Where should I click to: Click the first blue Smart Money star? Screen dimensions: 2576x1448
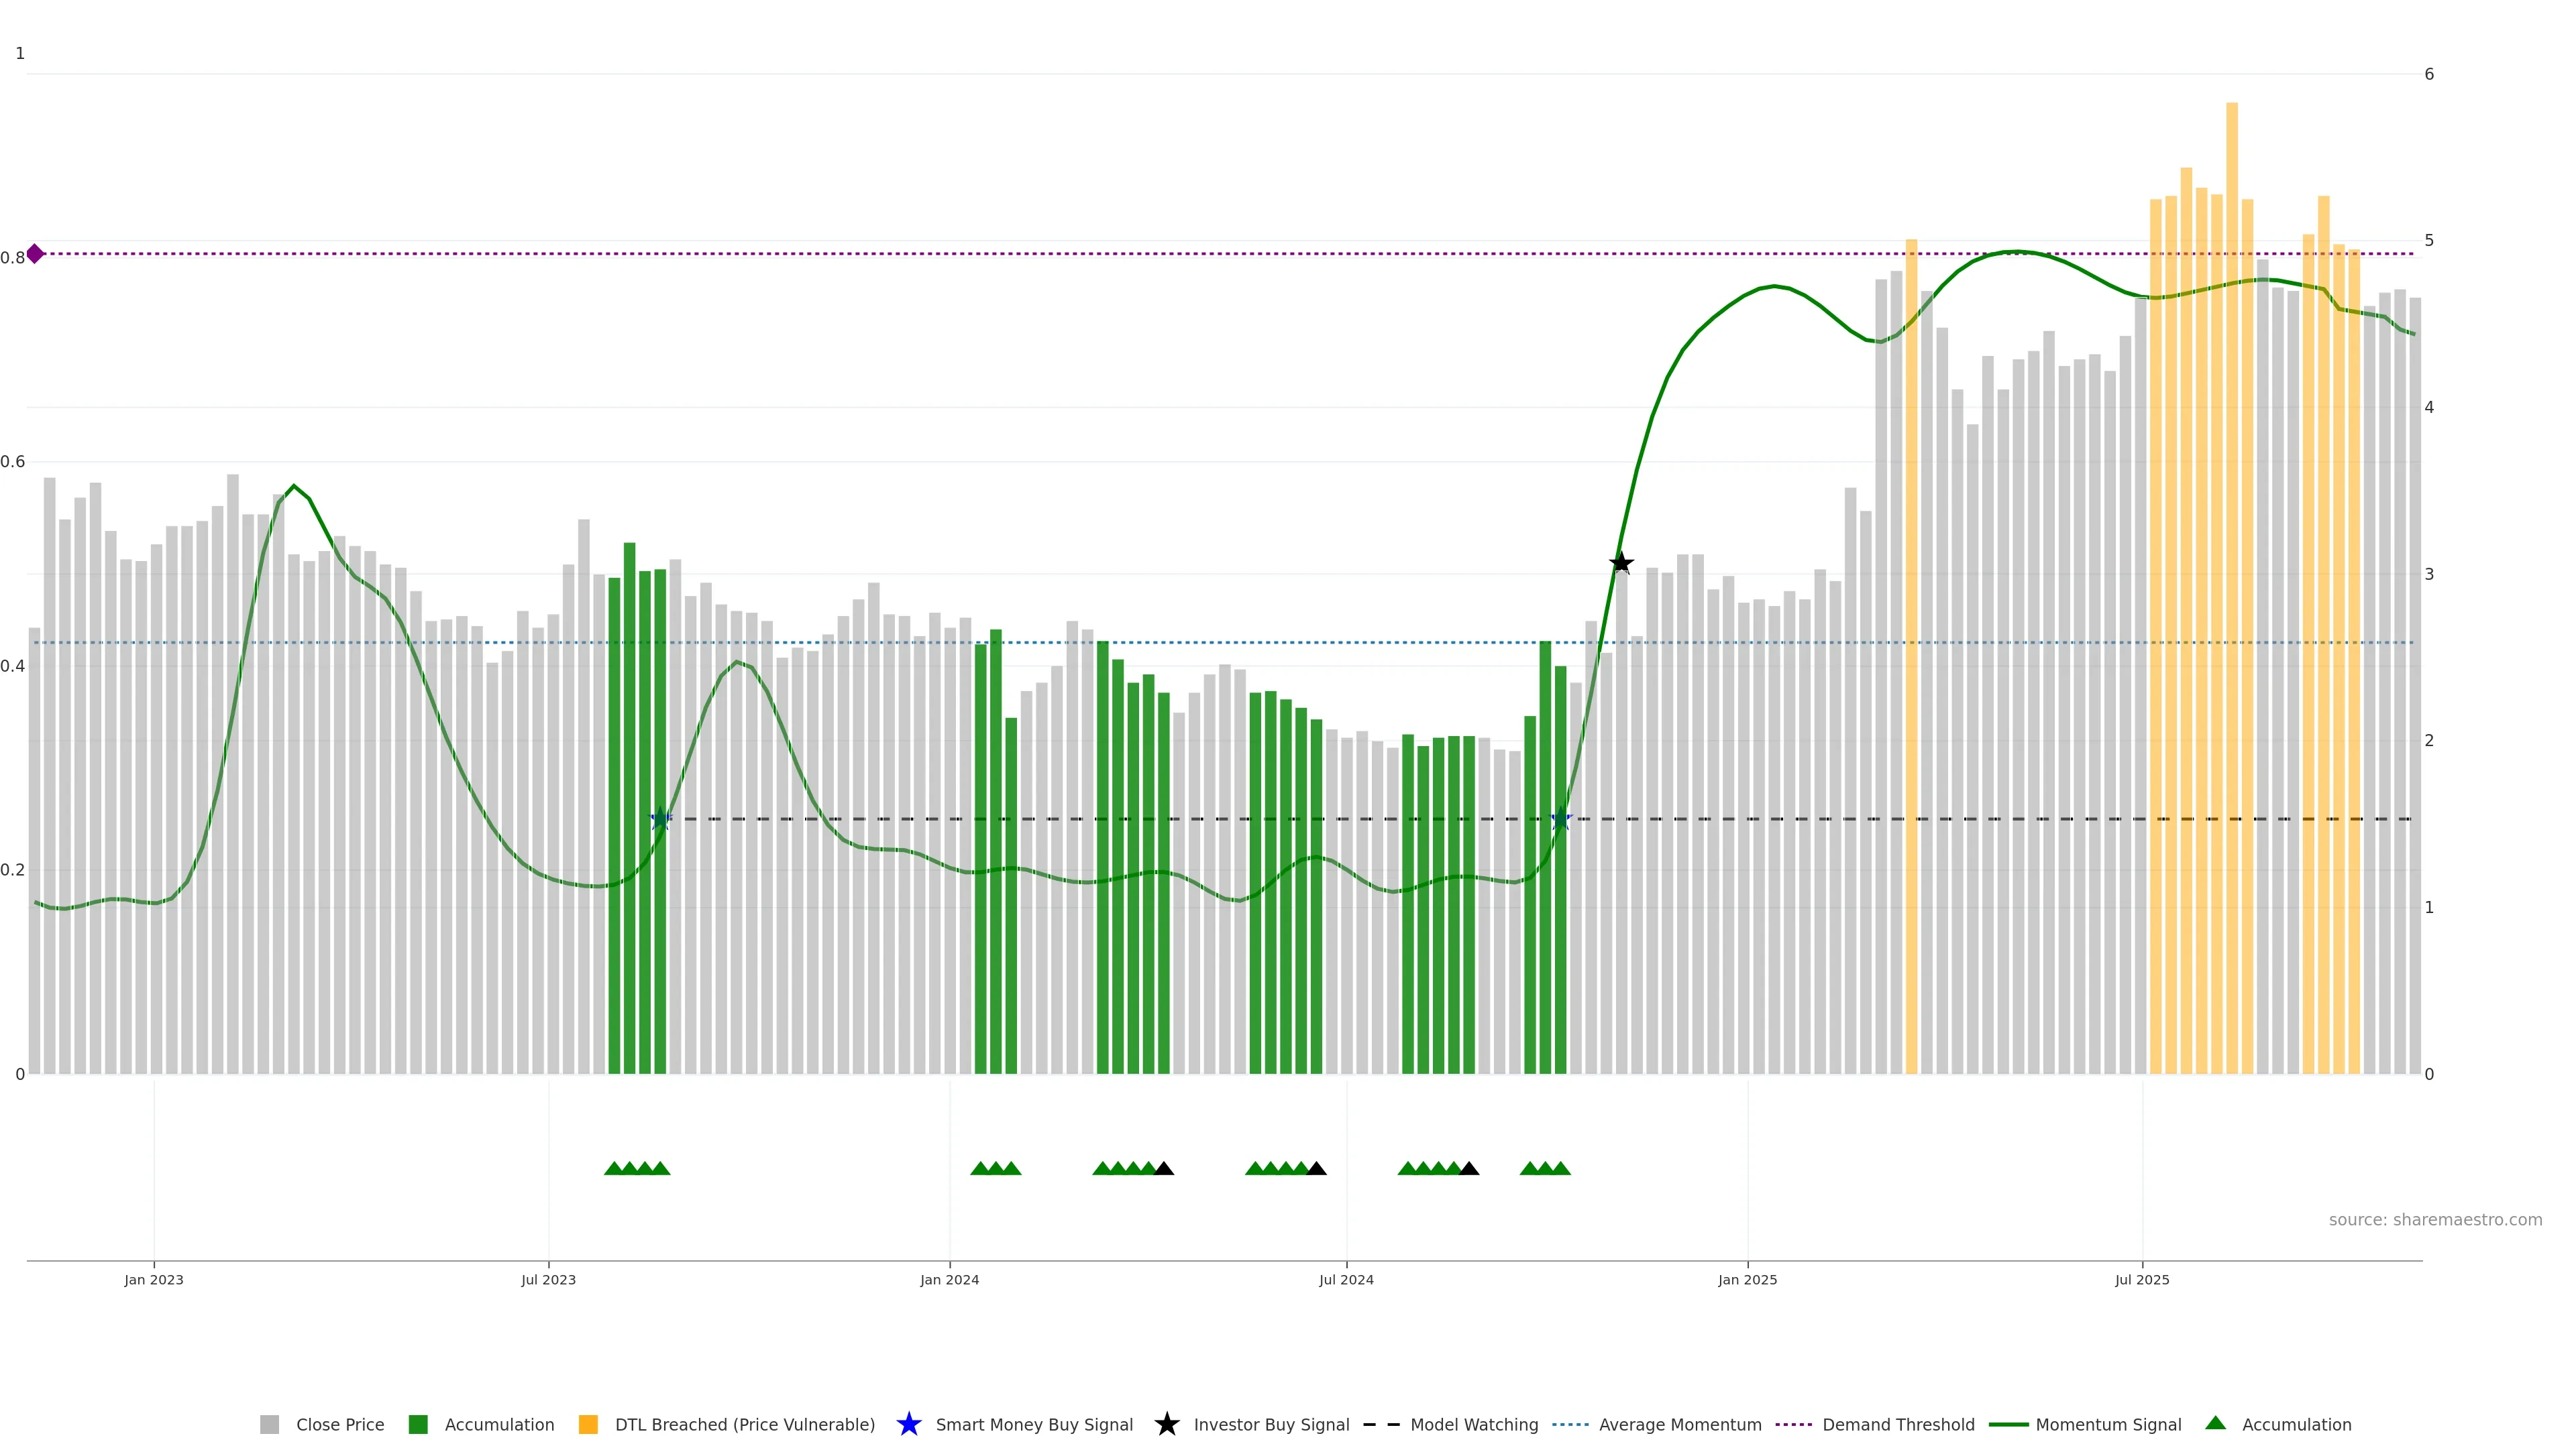(x=660, y=819)
